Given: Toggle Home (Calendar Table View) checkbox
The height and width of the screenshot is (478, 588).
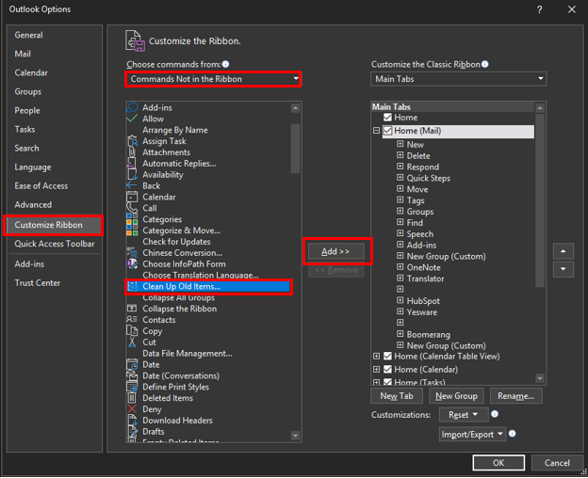Looking at the screenshot, I should pyautogui.click(x=387, y=356).
